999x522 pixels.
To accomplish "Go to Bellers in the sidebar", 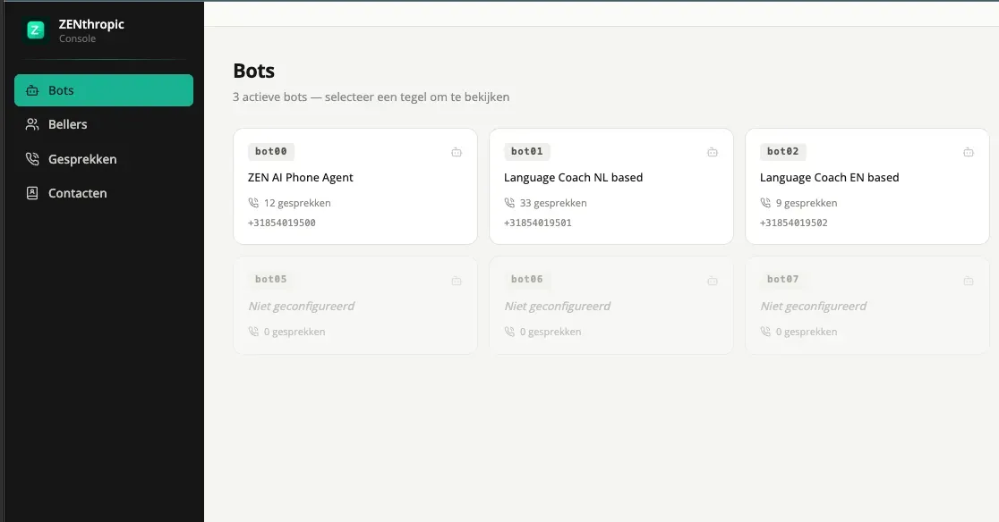I will (104, 124).
